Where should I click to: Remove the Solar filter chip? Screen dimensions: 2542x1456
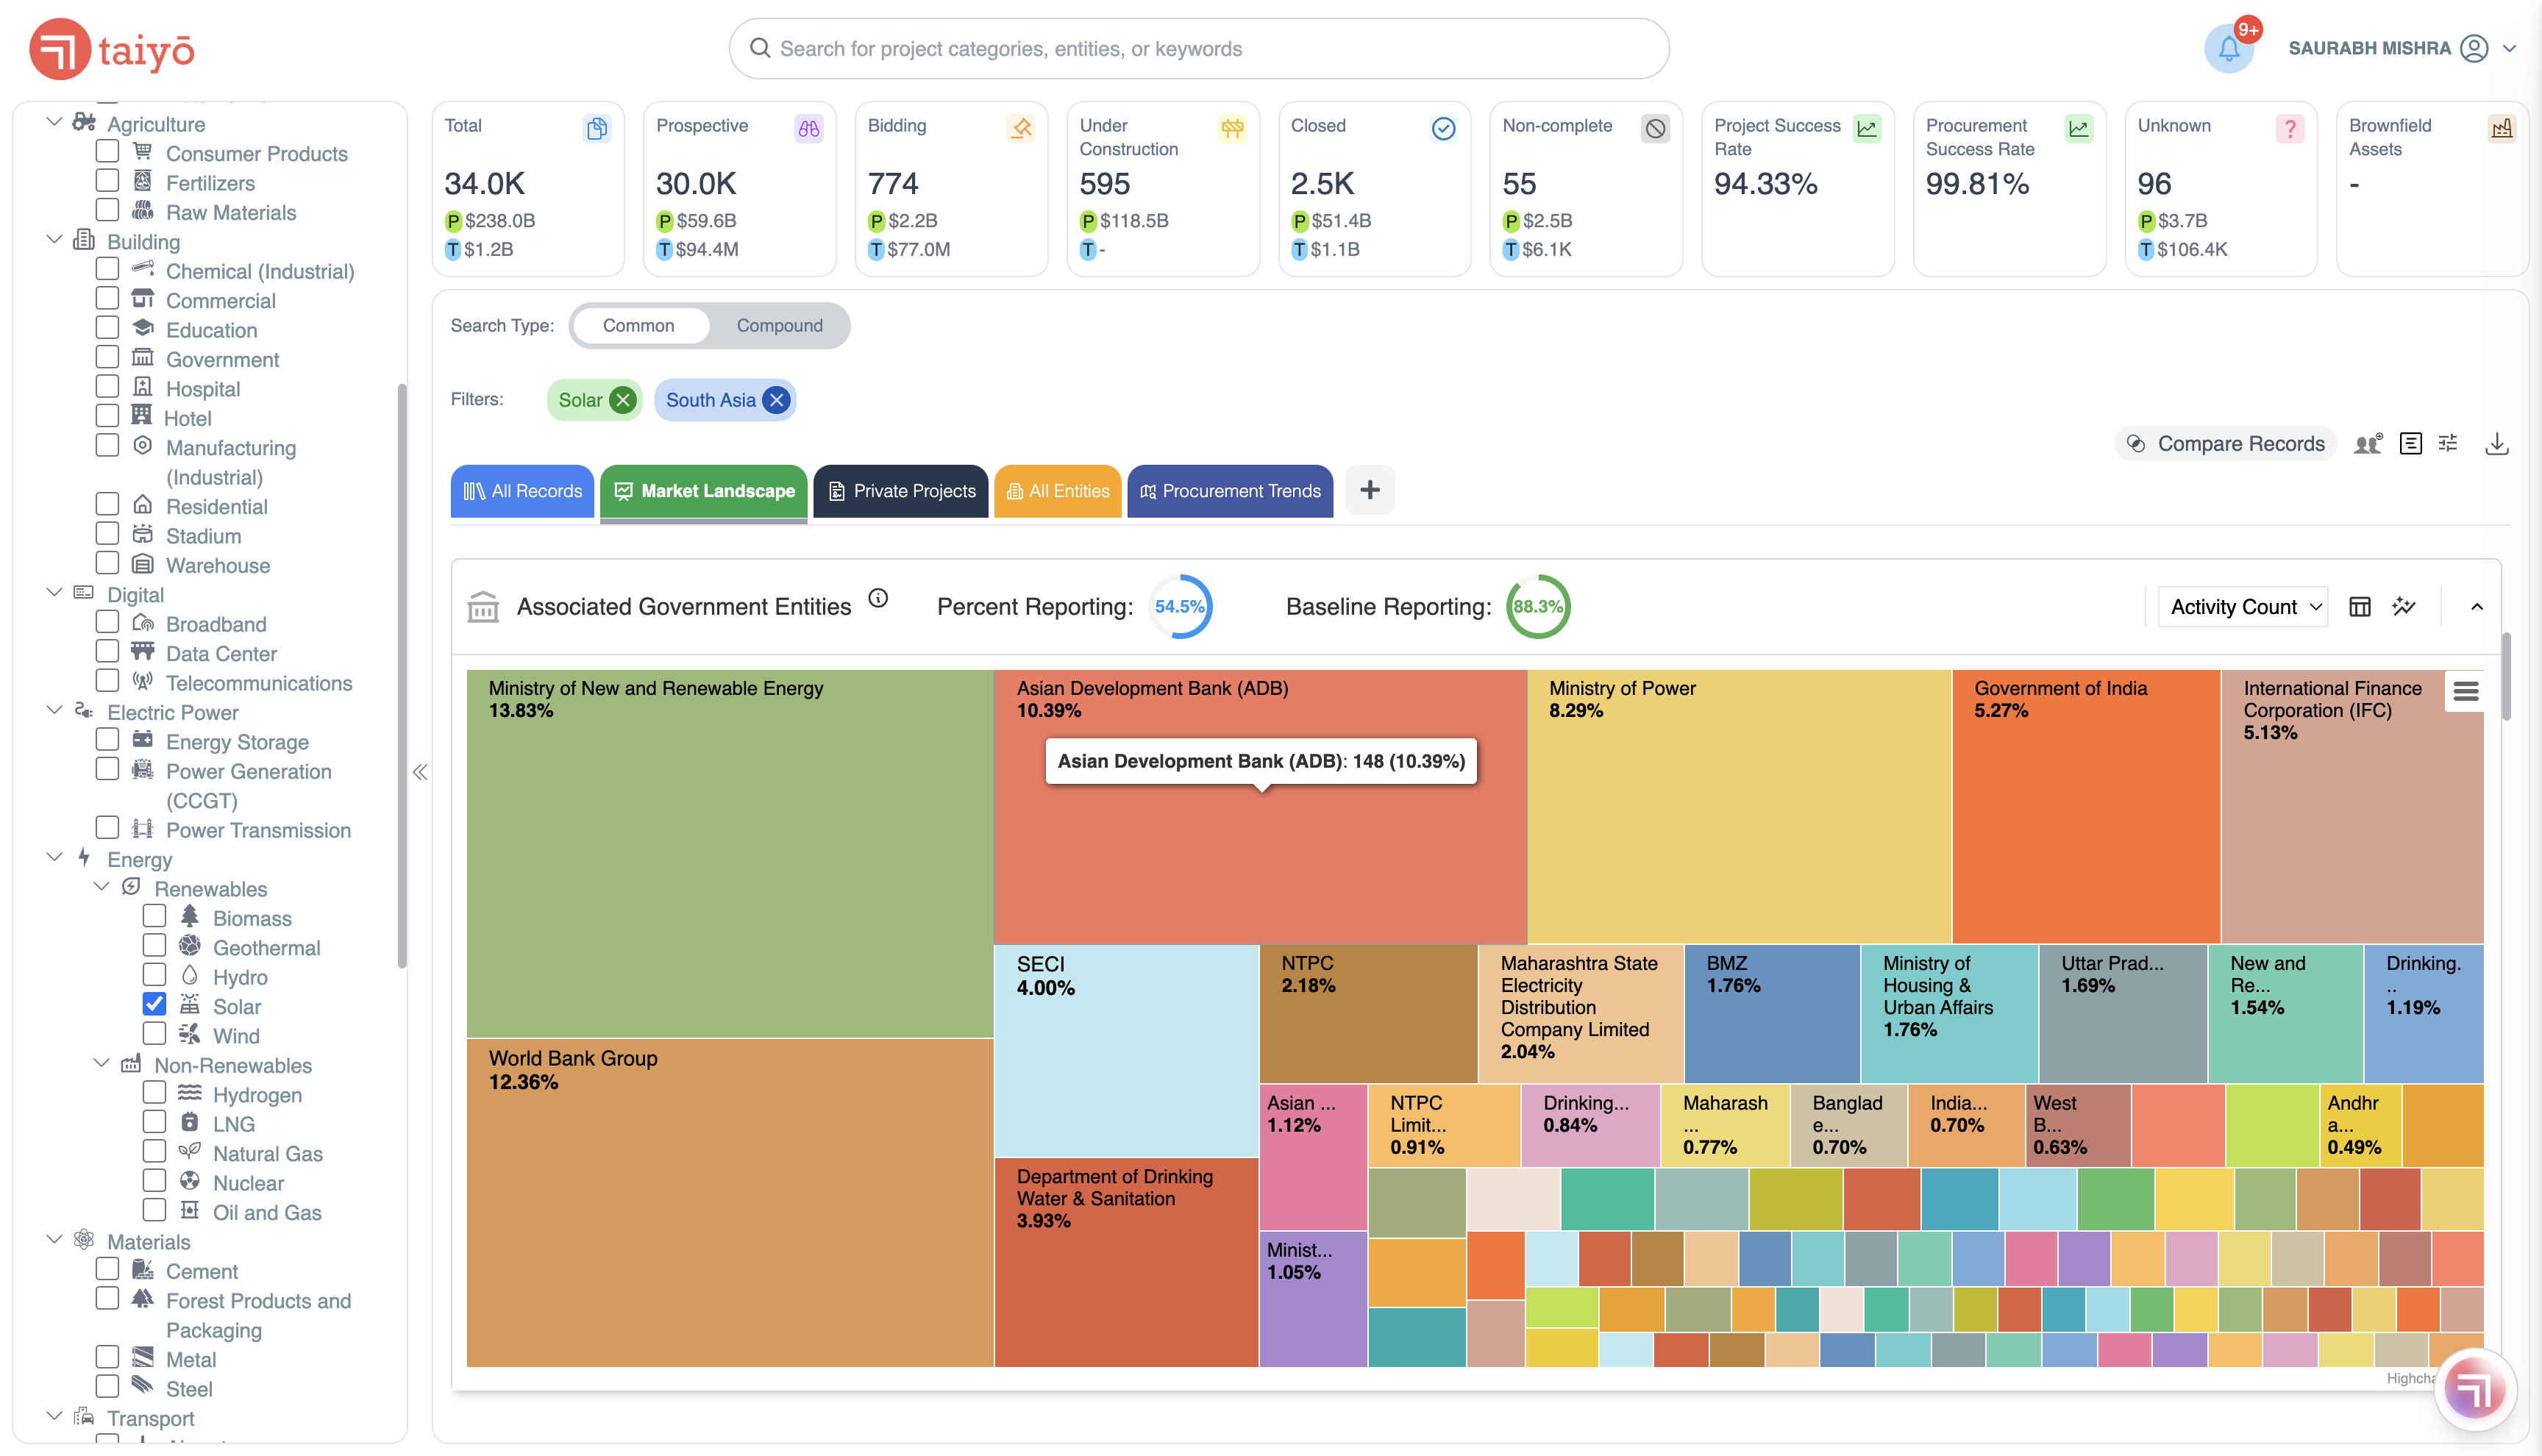(623, 400)
